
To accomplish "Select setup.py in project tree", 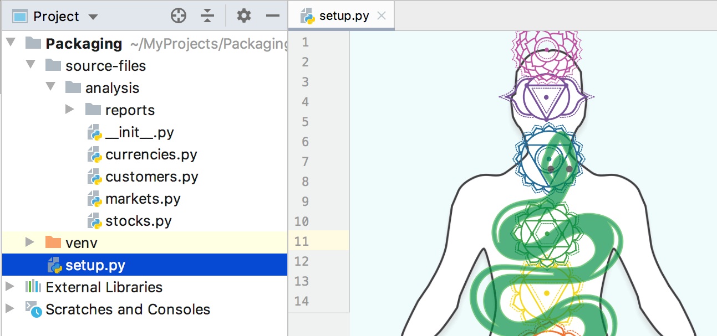I will pyautogui.click(x=145, y=265).
